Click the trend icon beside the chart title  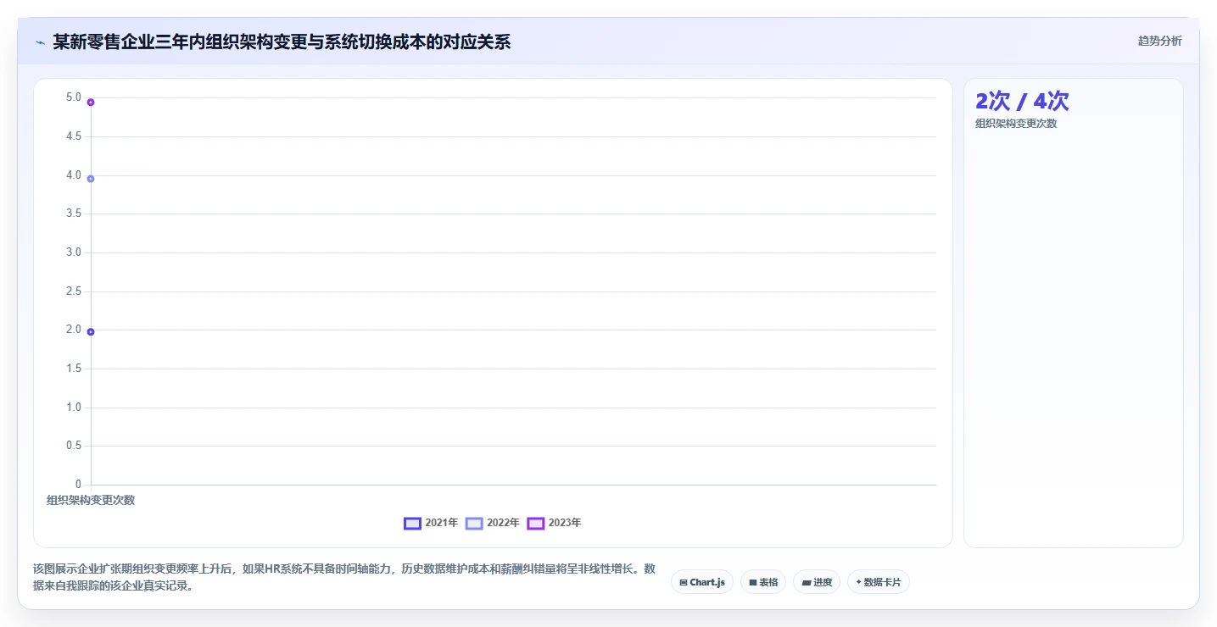[x=40, y=42]
